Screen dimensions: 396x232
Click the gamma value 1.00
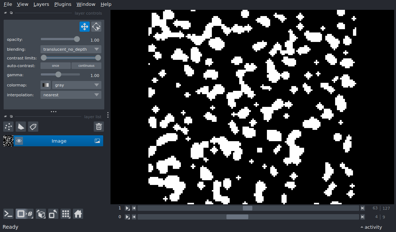click(x=95, y=76)
